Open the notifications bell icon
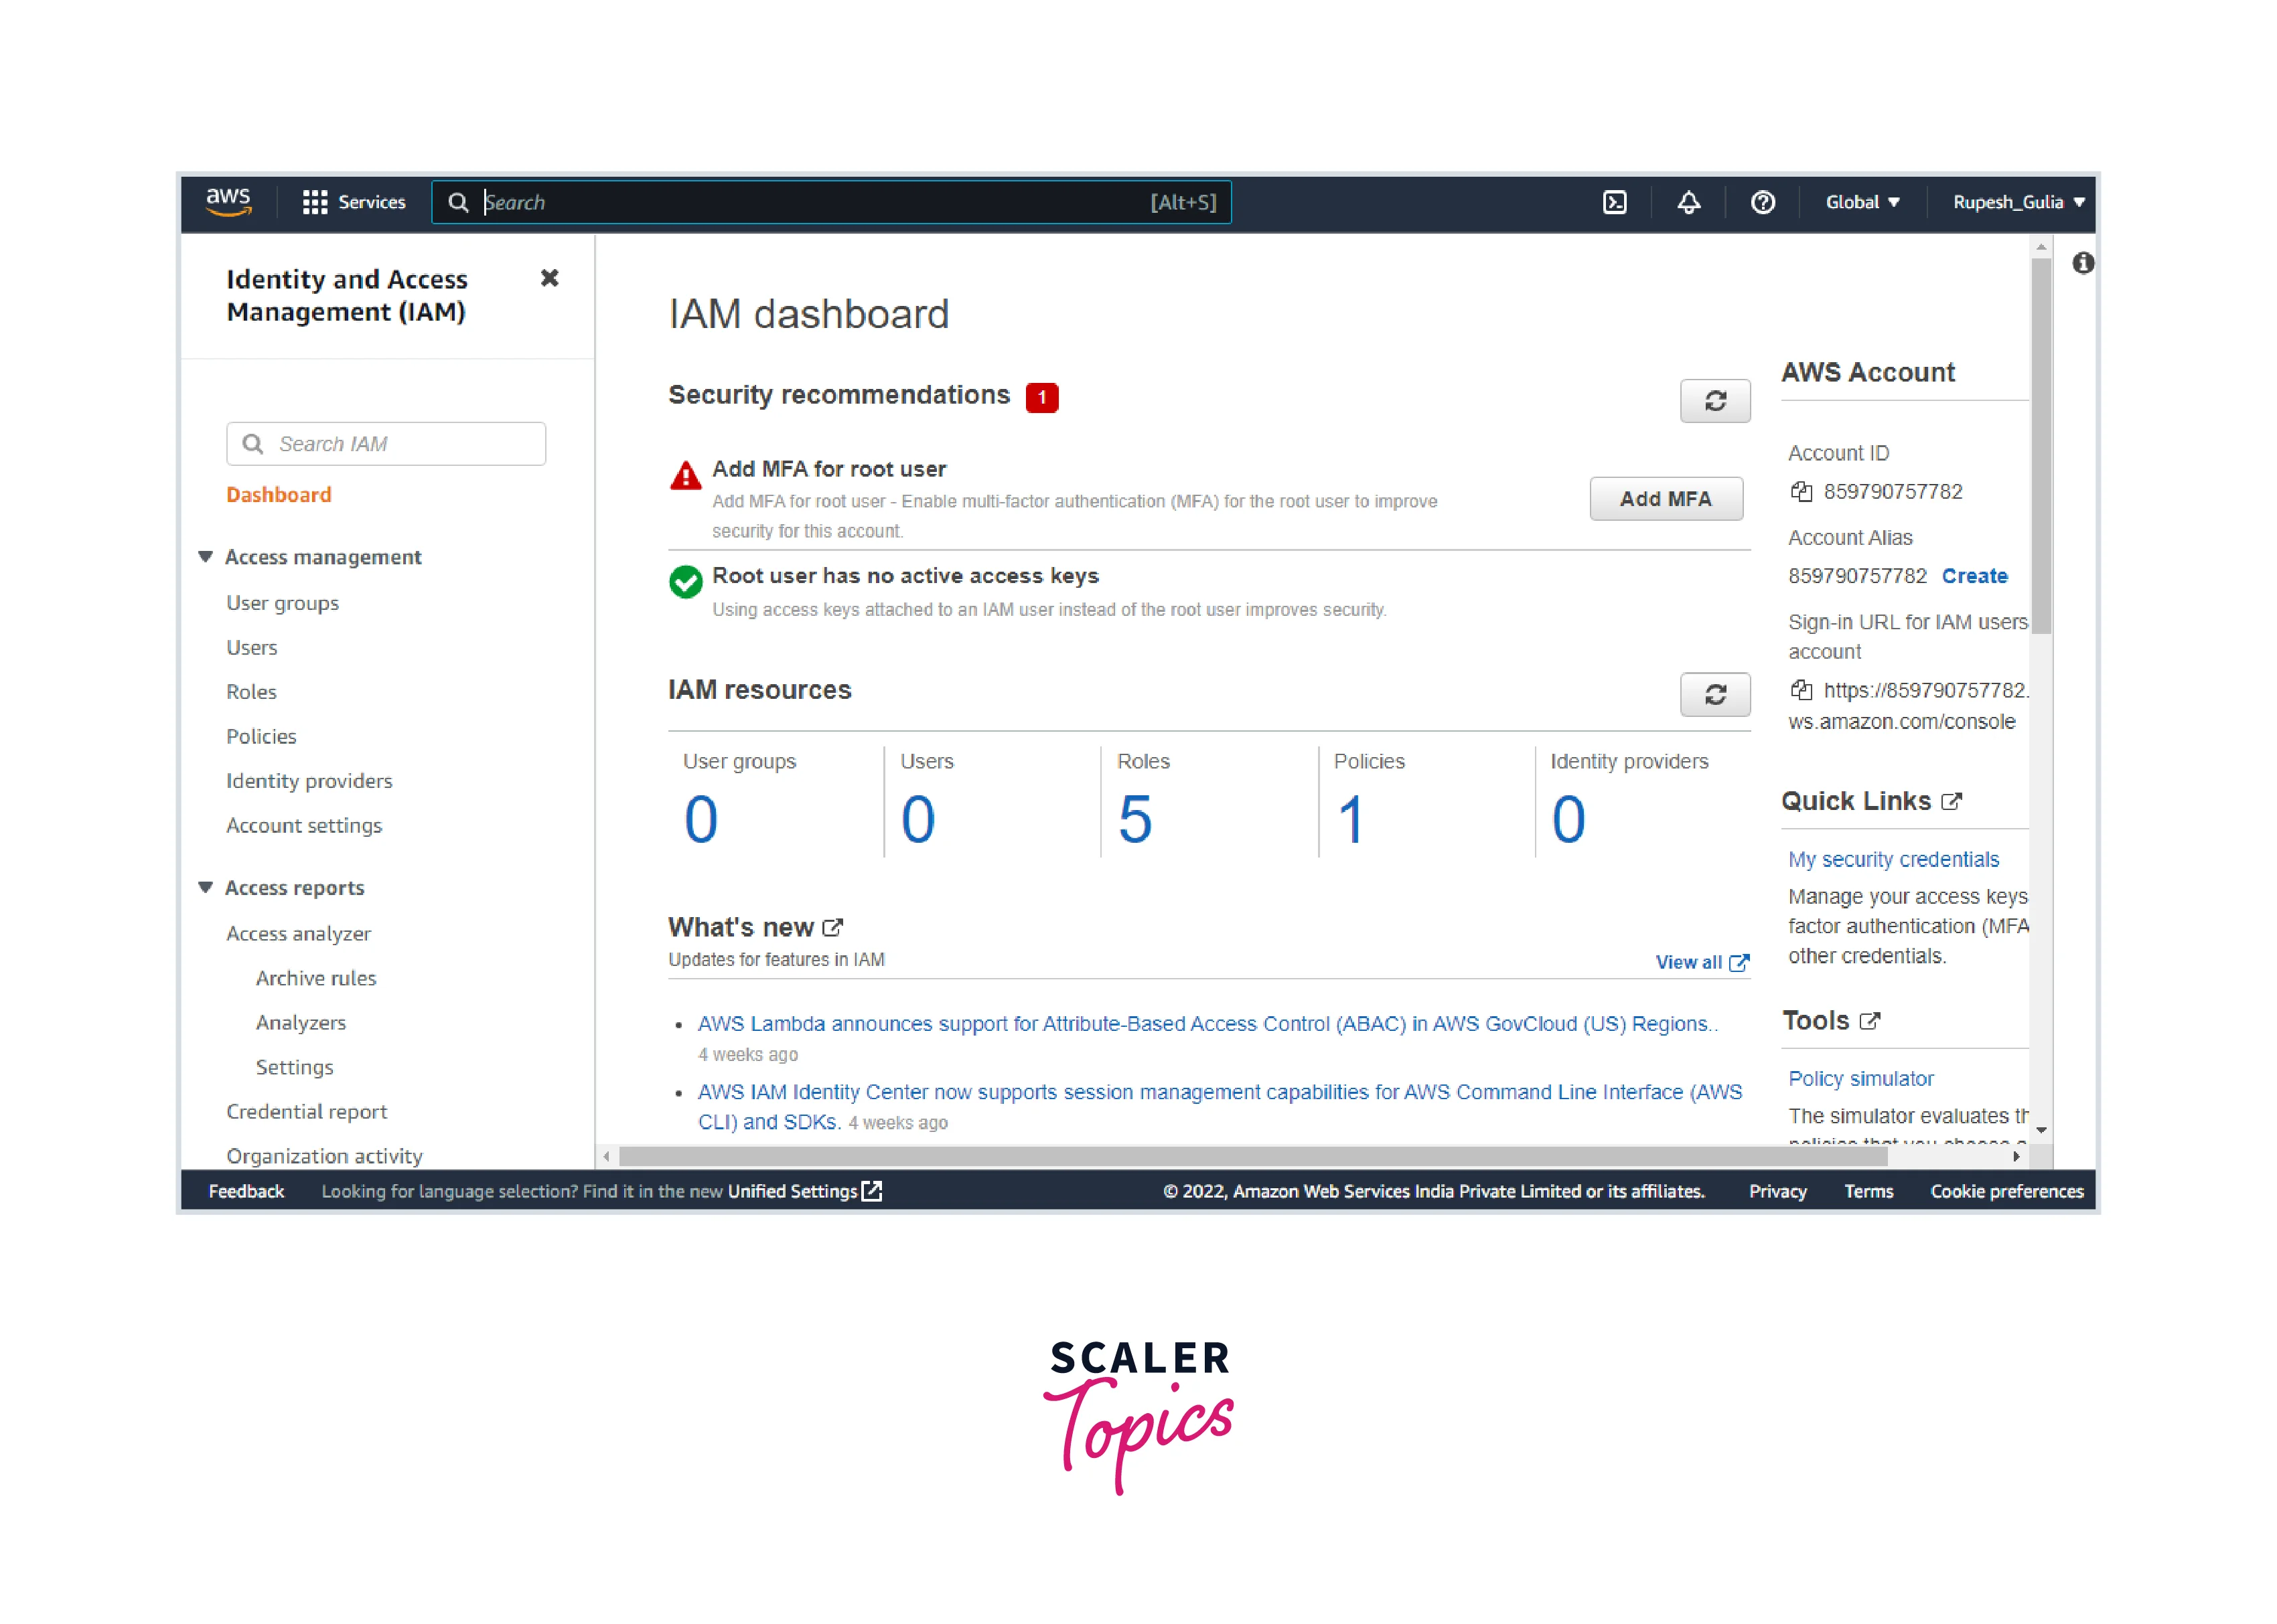2277x1624 pixels. [1688, 202]
